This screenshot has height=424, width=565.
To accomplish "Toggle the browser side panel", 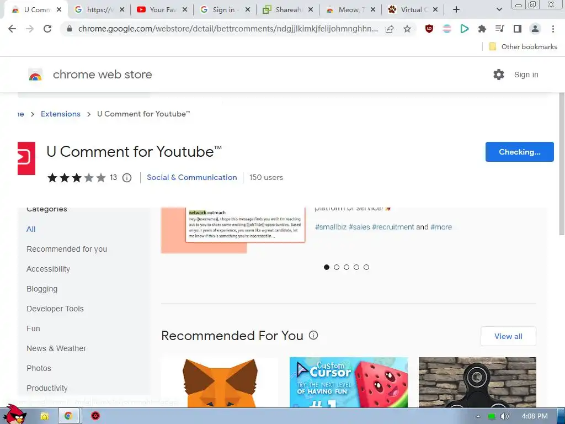I will point(518,29).
